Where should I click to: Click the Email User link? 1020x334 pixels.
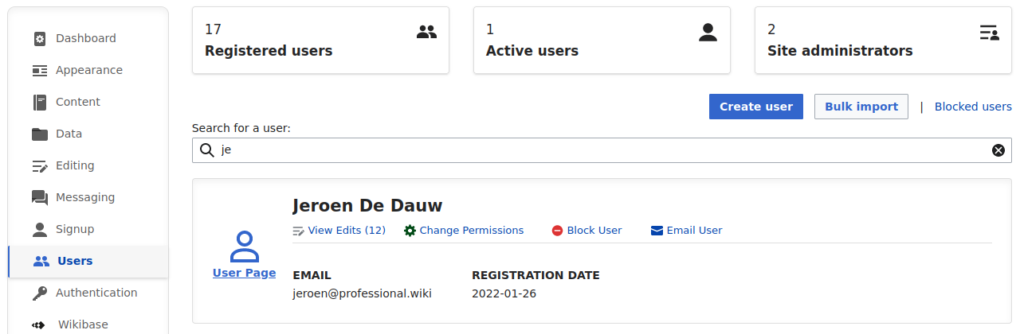pyautogui.click(x=694, y=231)
